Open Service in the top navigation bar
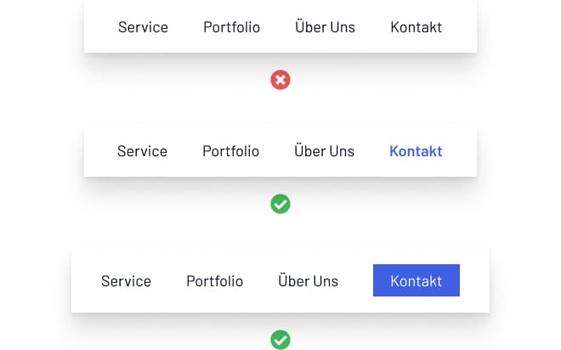 click(x=143, y=27)
